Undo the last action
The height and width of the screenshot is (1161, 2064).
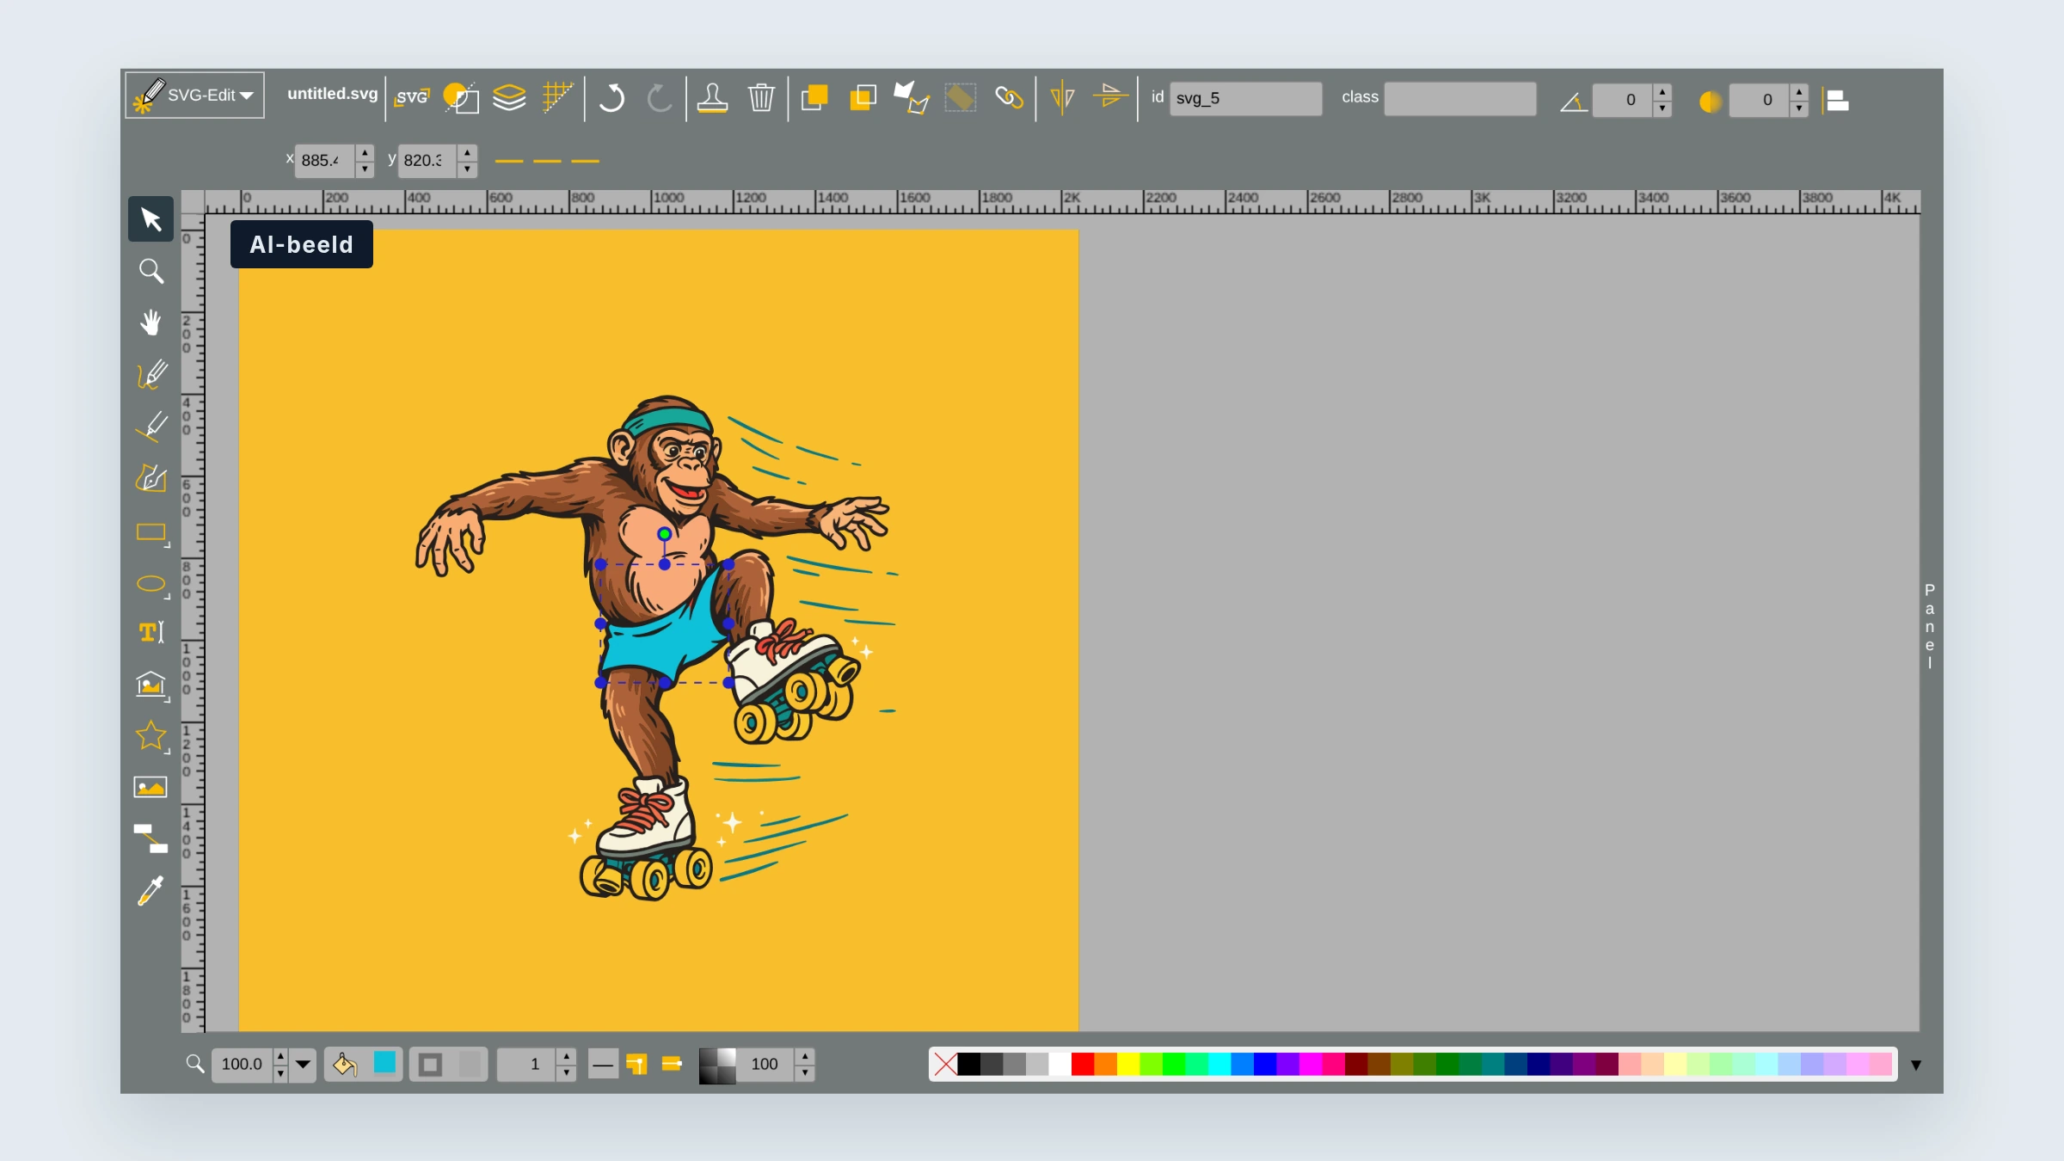(x=611, y=98)
